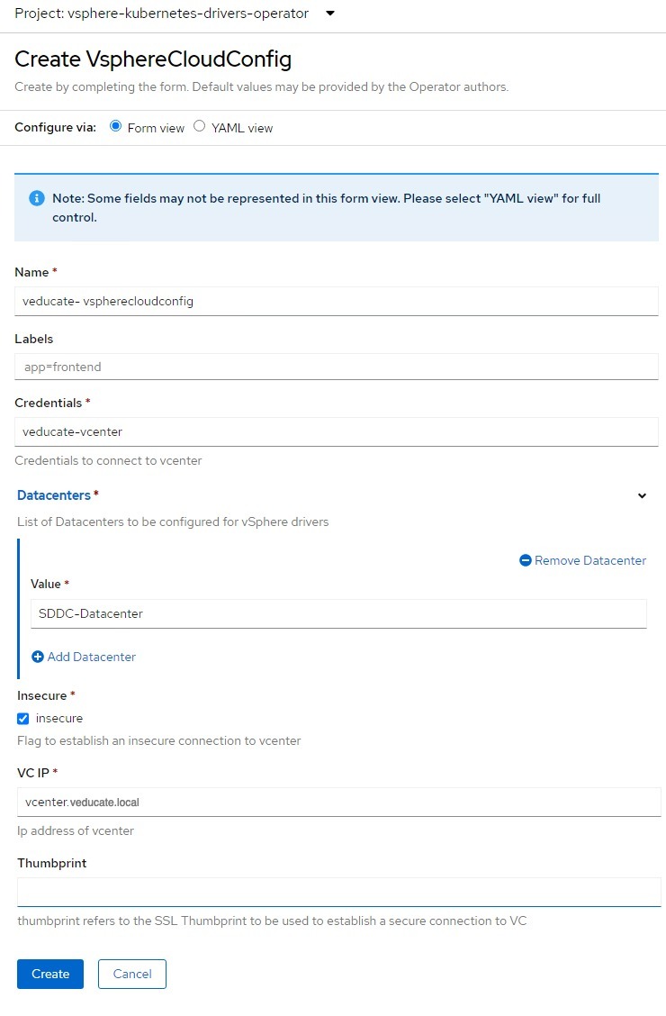
Task: Click the Credentials input field
Action: tap(337, 431)
